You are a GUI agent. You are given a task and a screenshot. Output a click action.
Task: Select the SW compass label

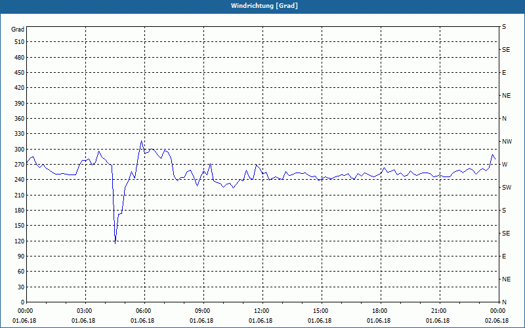point(507,188)
